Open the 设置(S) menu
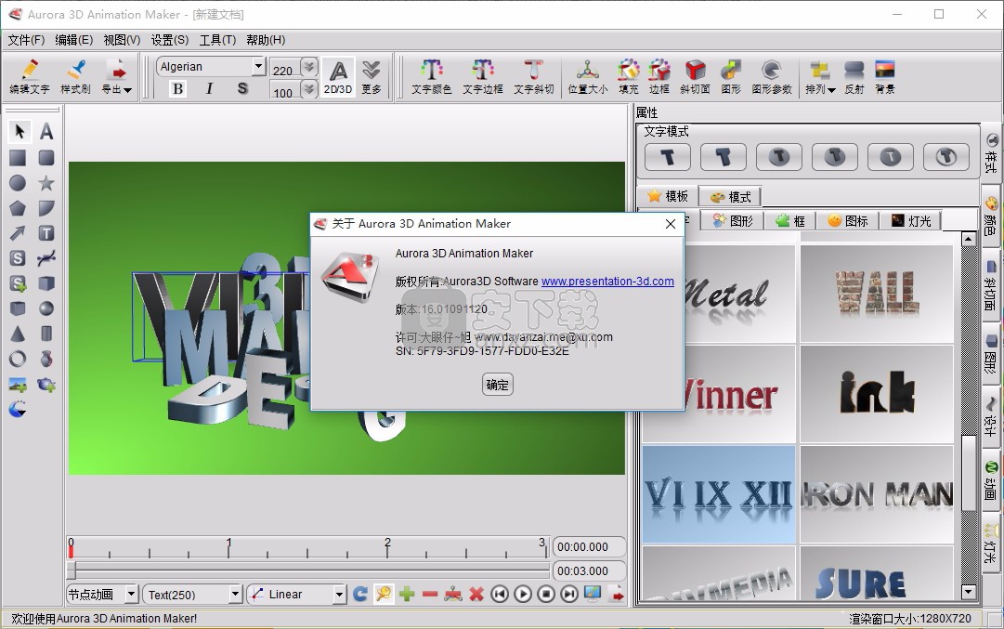Screen dimensions: 1004x629 click(x=170, y=40)
